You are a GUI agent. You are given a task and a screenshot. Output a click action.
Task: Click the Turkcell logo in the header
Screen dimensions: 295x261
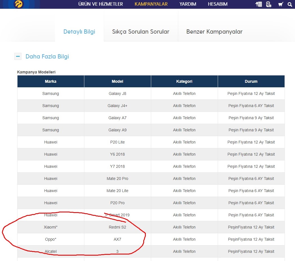[x=18, y=4]
